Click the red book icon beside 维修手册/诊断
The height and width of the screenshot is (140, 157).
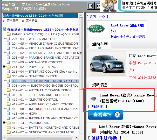coord(94,130)
